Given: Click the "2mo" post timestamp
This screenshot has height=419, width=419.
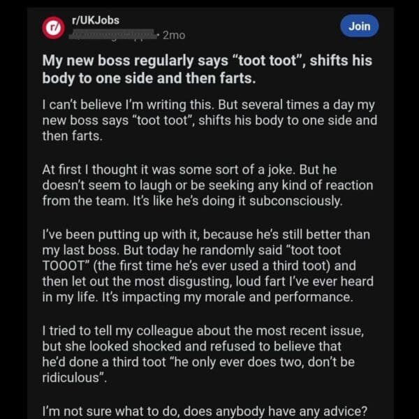Looking at the screenshot, I should pyautogui.click(x=174, y=34).
